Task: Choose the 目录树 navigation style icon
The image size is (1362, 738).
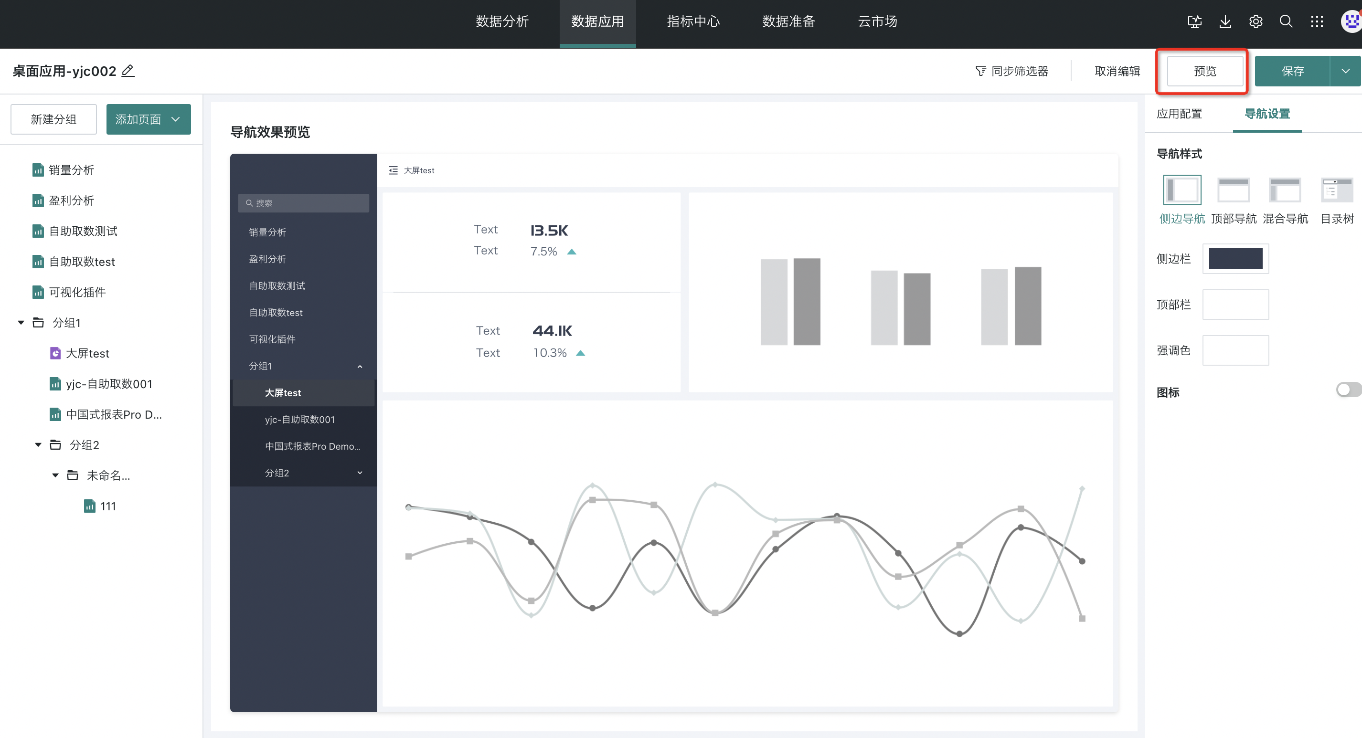Action: (x=1336, y=190)
